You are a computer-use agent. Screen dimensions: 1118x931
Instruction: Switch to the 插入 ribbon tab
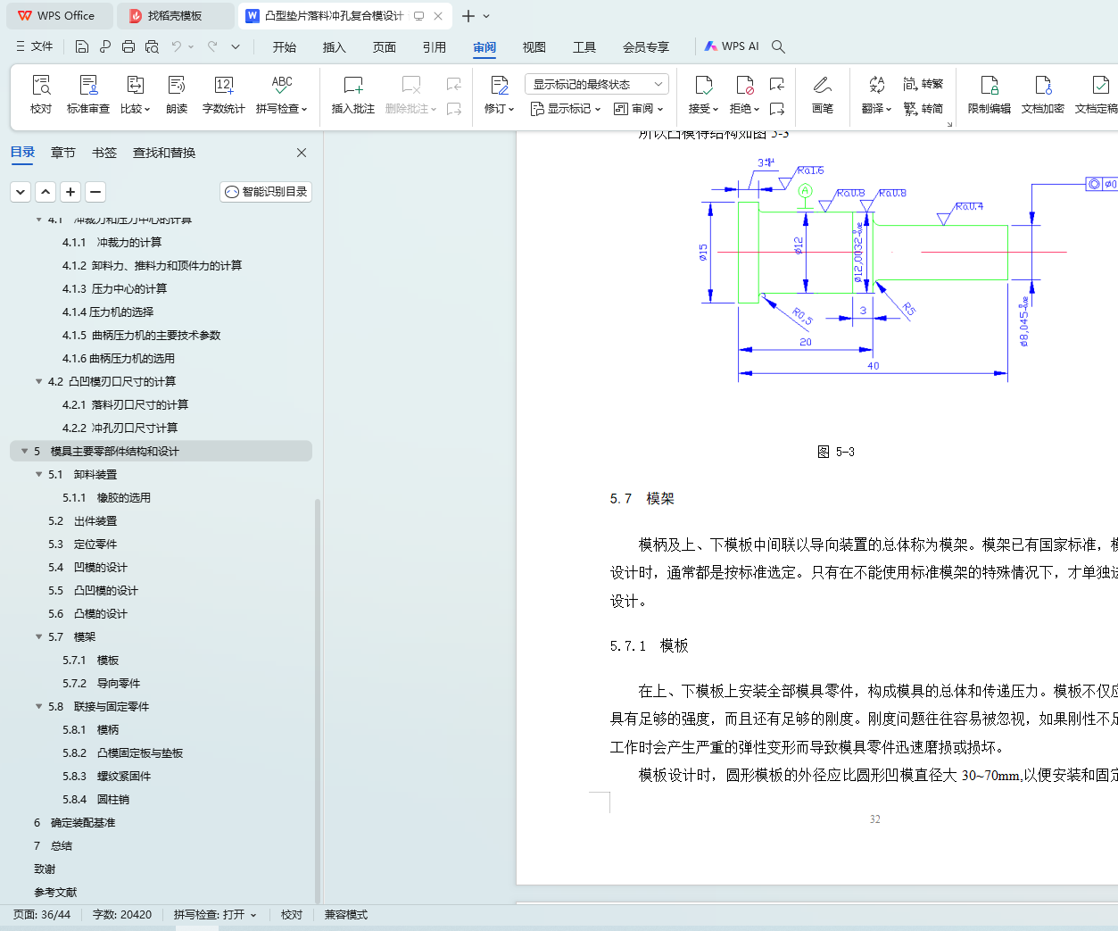[335, 47]
